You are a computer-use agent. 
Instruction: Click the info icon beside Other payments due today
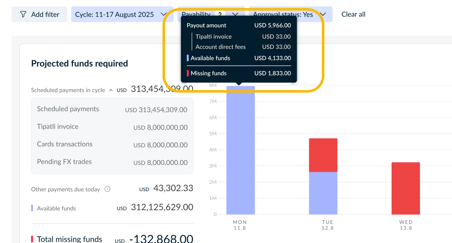(107, 189)
